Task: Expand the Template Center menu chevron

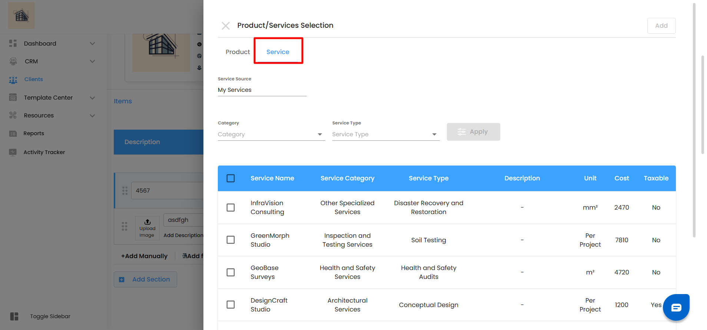Action: pyautogui.click(x=92, y=98)
